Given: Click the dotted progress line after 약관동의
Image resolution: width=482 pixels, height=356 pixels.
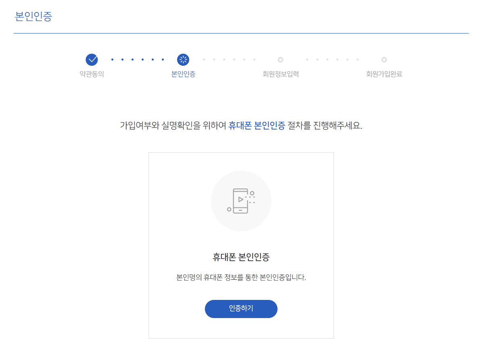Looking at the screenshot, I should (137, 59).
